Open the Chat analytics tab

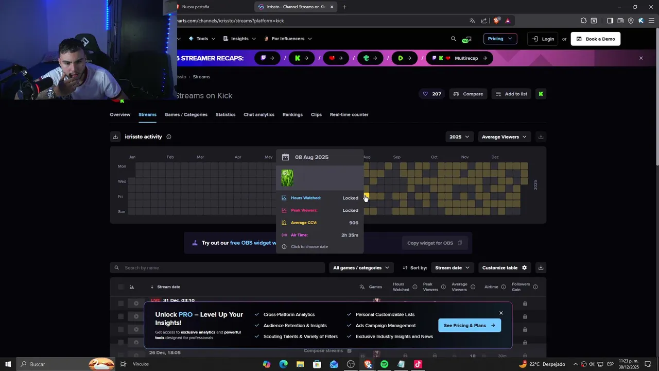(x=259, y=114)
